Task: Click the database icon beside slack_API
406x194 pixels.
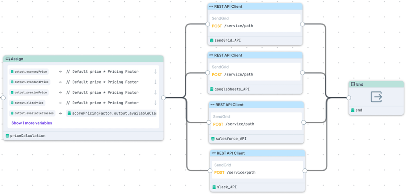Action: point(214,187)
